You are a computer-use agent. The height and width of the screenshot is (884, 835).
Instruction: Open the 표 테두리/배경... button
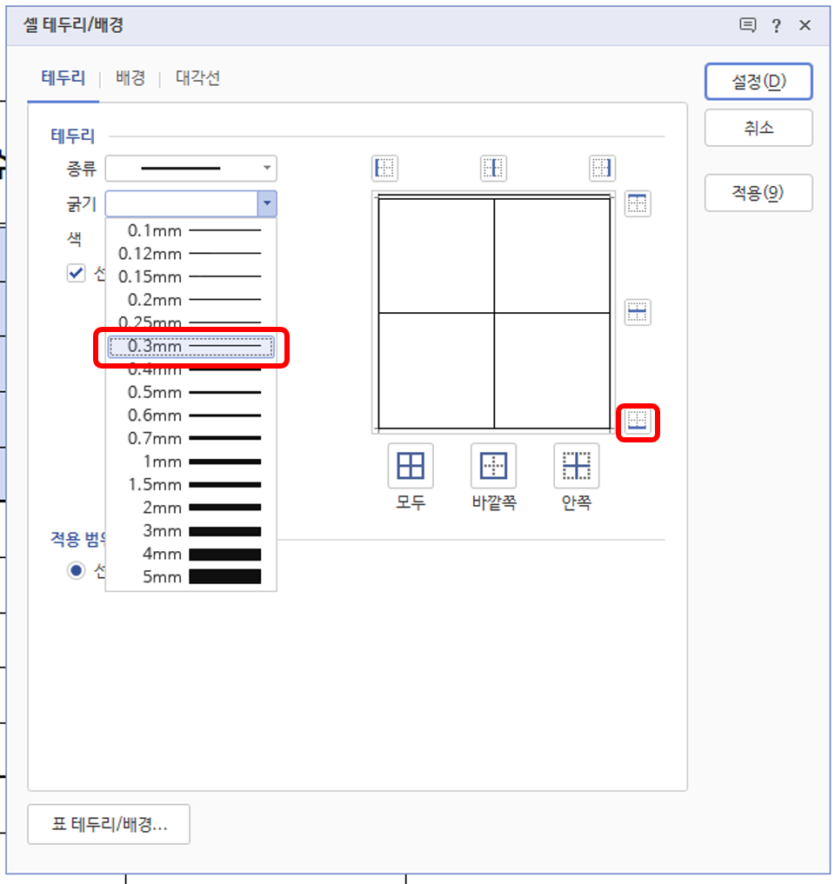click(109, 824)
